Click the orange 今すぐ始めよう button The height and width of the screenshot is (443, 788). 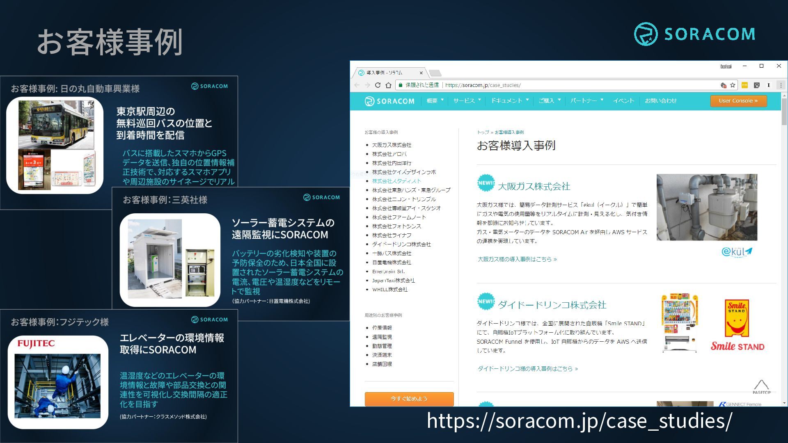409,399
